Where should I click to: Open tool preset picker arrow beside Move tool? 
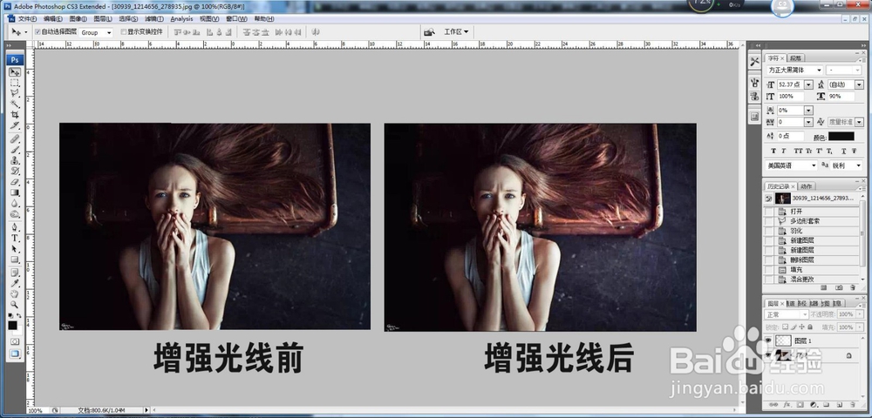(x=25, y=33)
